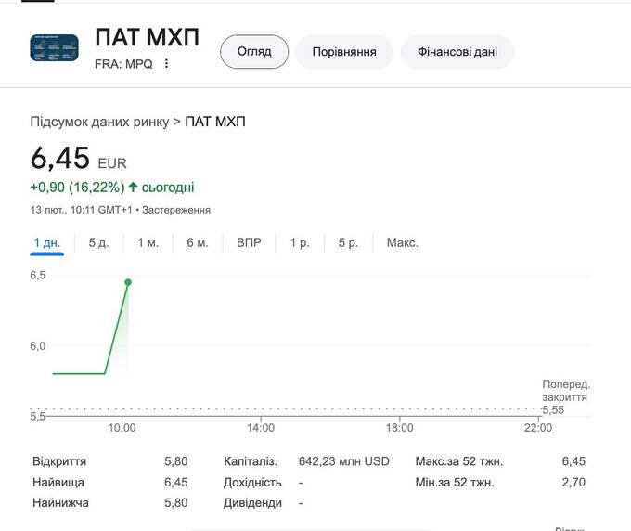Click the Капіталіз. 642,23 млн USD value
Screen dimensions: 631x531
coord(343,461)
